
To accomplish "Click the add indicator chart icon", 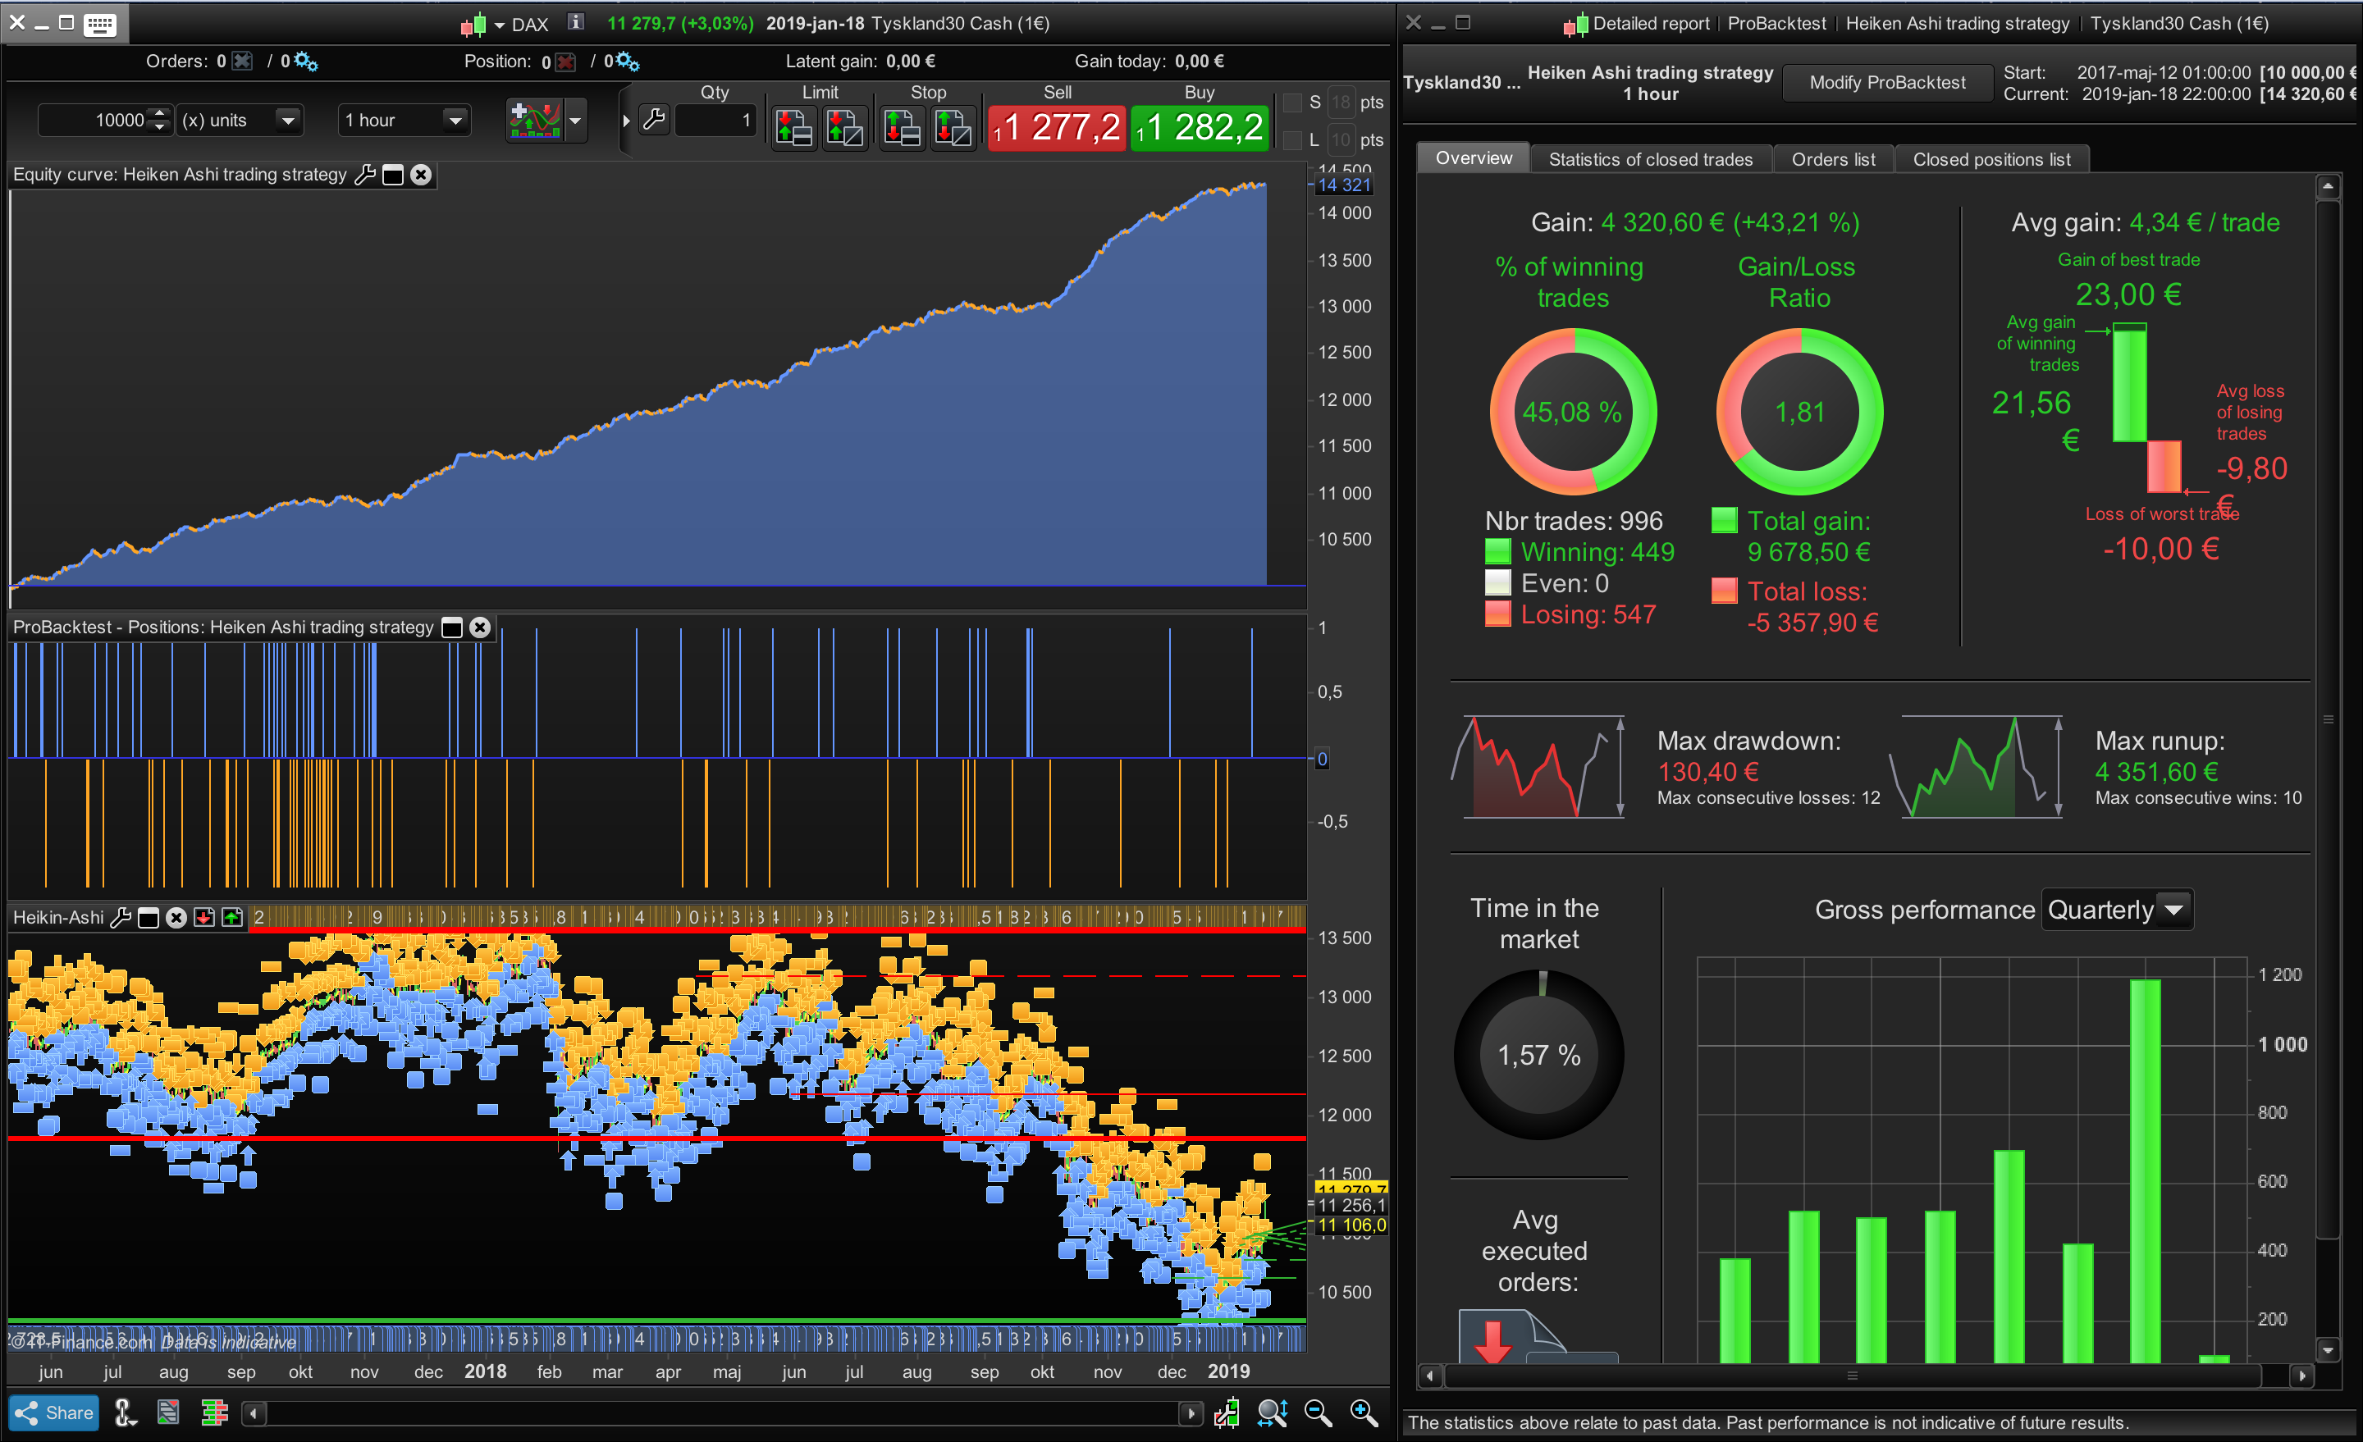I will click(535, 120).
